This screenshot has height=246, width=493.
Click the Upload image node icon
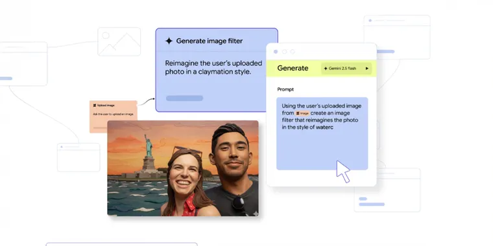94,106
